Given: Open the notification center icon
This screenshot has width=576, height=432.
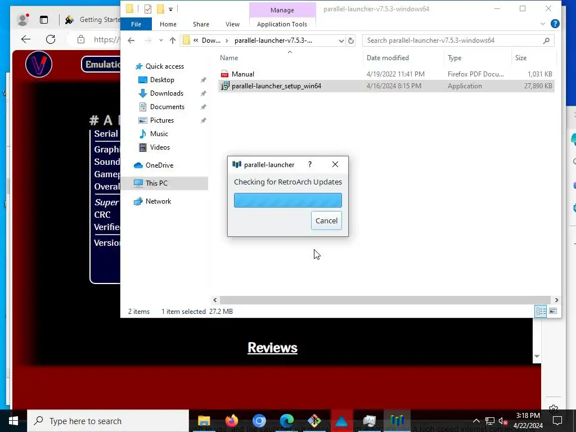Looking at the screenshot, I should point(557,421).
